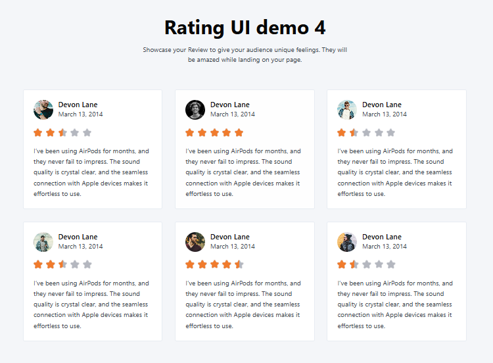This screenshot has height=363, width=493.
Task: Click the "Rating UI demo 4" heading
Action: tap(245, 28)
